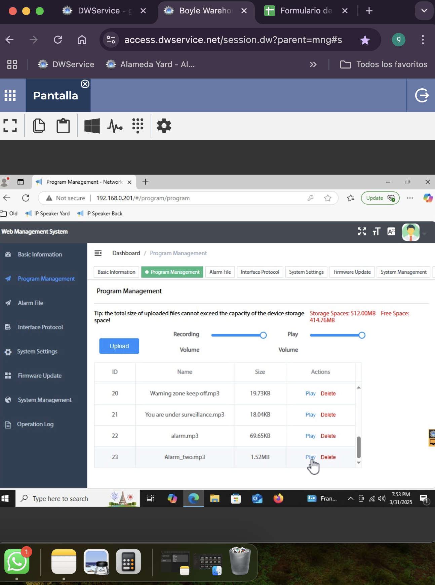The image size is (435, 585).
Task: Open the keypad dots icon in DWService toolbar
Action: (138, 126)
